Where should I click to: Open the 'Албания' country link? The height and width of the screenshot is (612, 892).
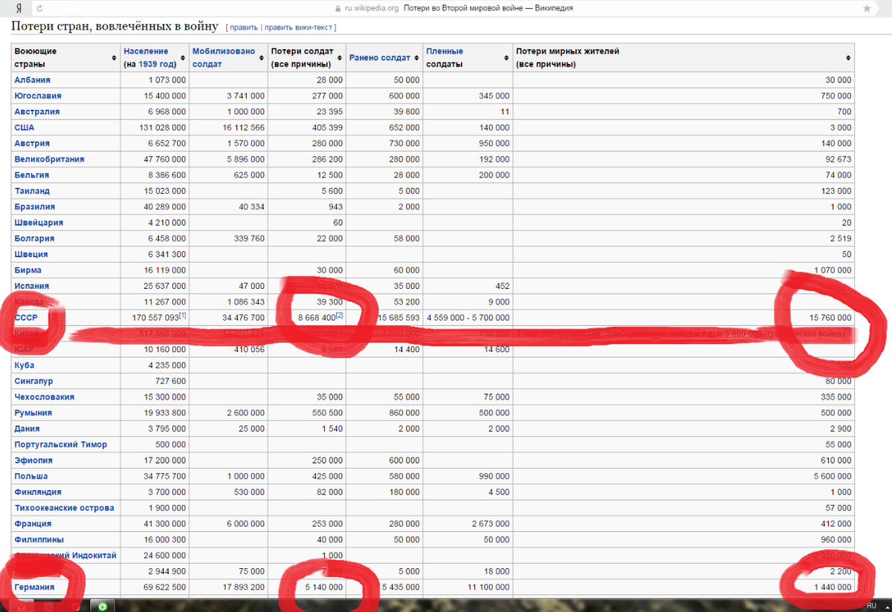(32, 80)
